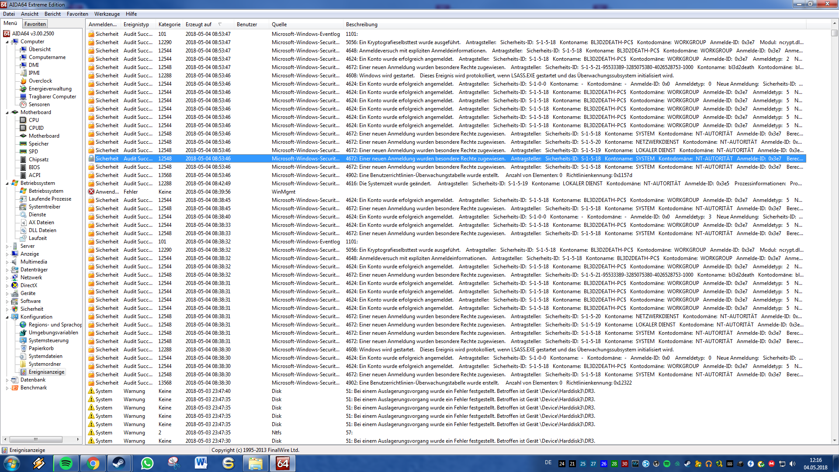
Task: Sort by the Erzeugt auf column header
Action: pyautogui.click(x=198, y=24)
